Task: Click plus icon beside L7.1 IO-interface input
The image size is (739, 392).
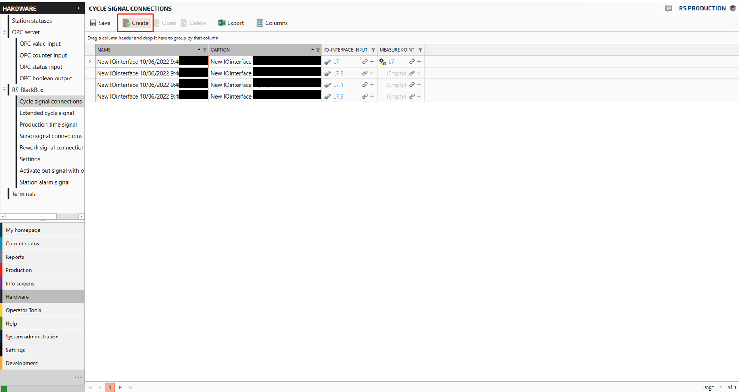Action: pos(372,85)
